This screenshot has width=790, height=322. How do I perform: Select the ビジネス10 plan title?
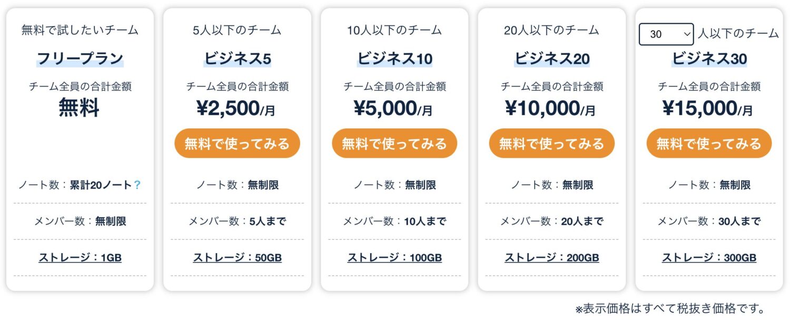point(394,59)
